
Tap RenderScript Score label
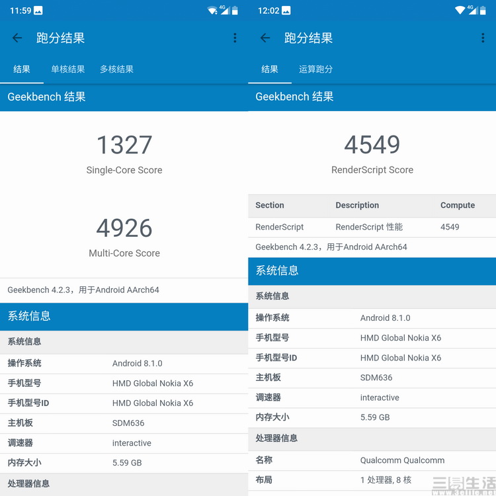point(372,170)
